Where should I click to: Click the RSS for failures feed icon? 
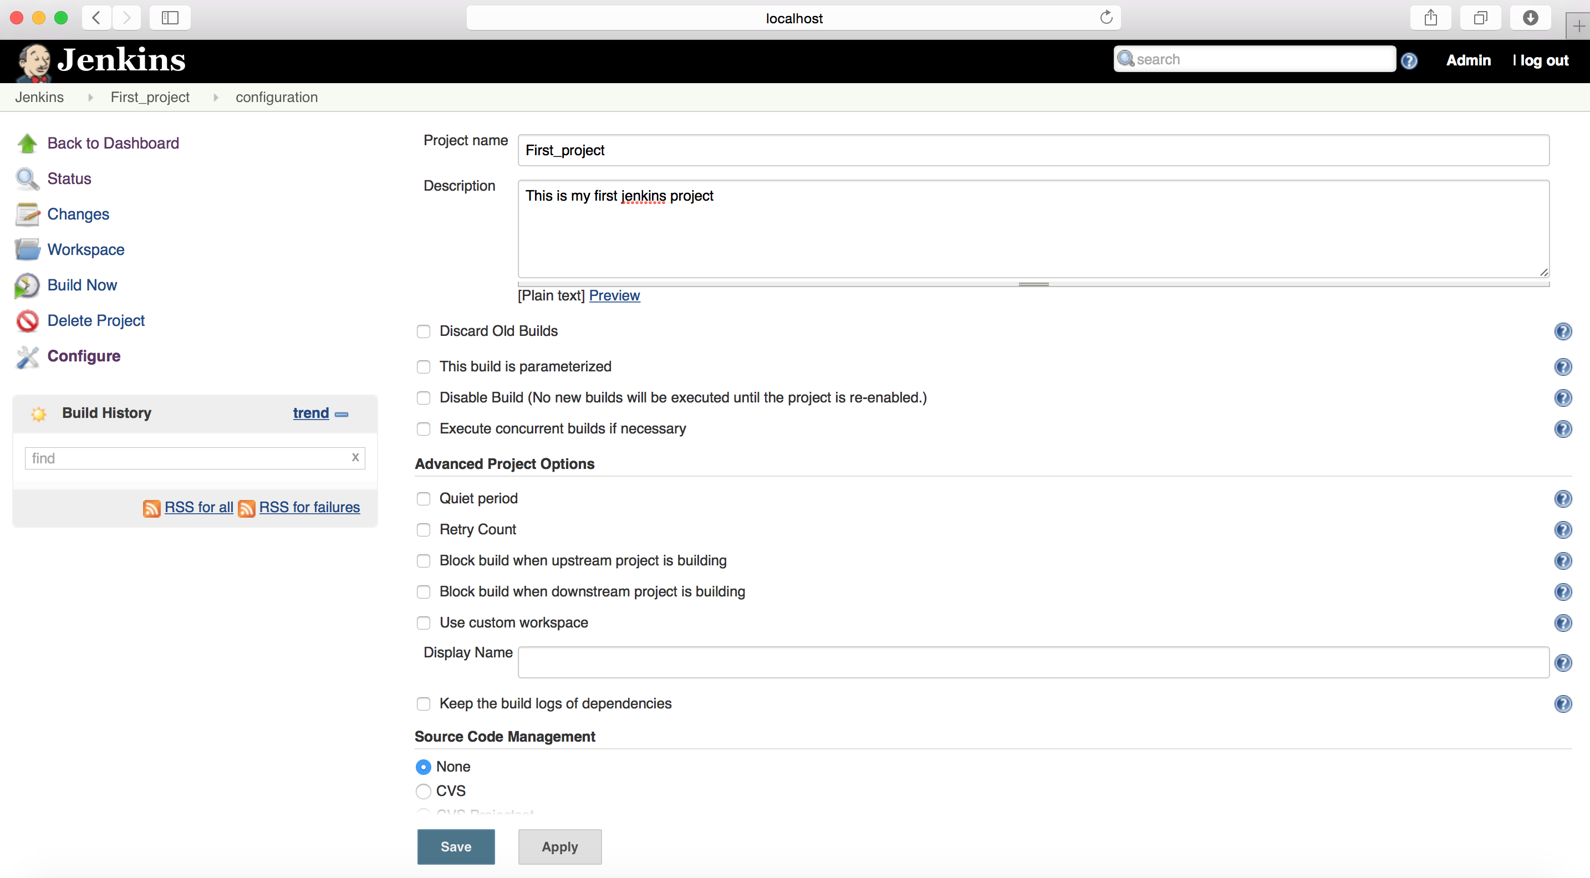(x=246, y=508)
